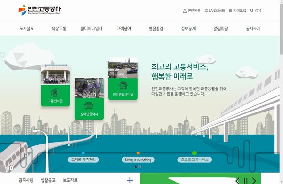Screen dimensions: 283x184
Task: Open the 고객참여 menu
Action: [x=124, y=28]
